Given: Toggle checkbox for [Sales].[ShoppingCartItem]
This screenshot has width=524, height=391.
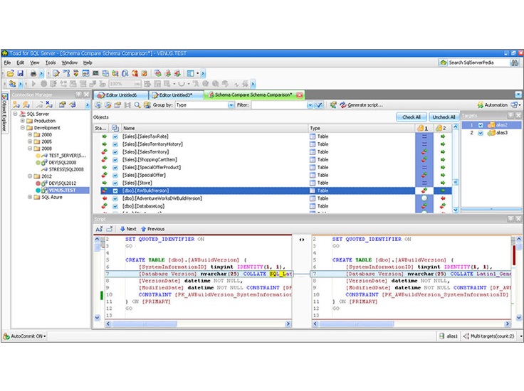Looking at the screenshot, I should 115,160.
